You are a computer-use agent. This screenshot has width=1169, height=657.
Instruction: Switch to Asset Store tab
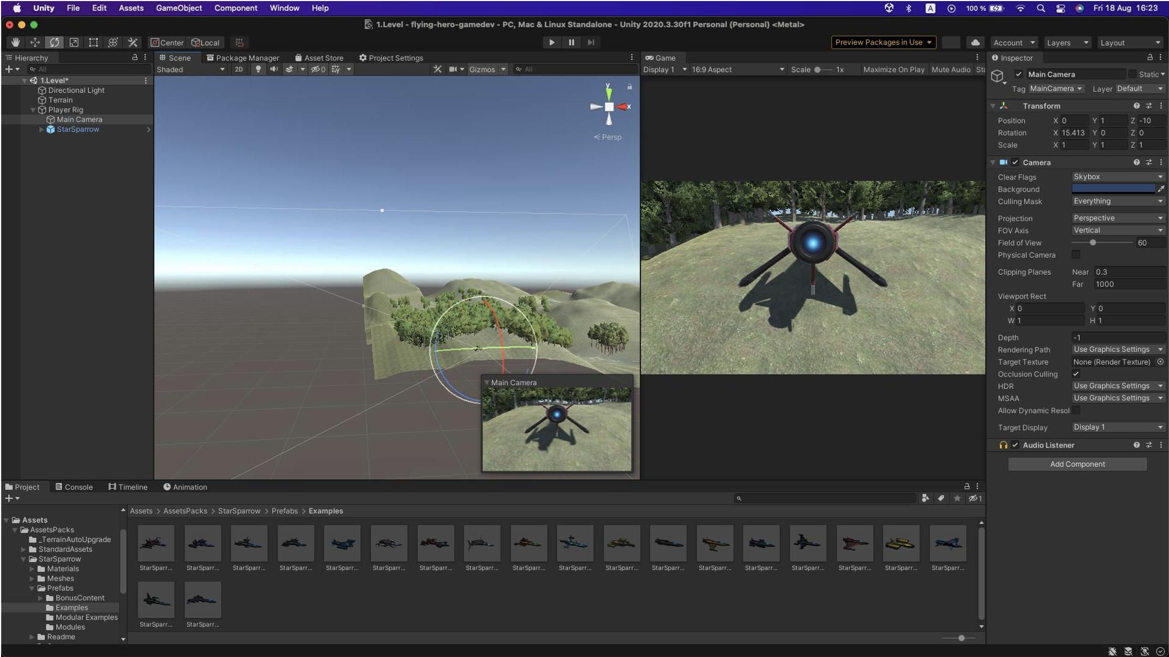coord(319,58)
